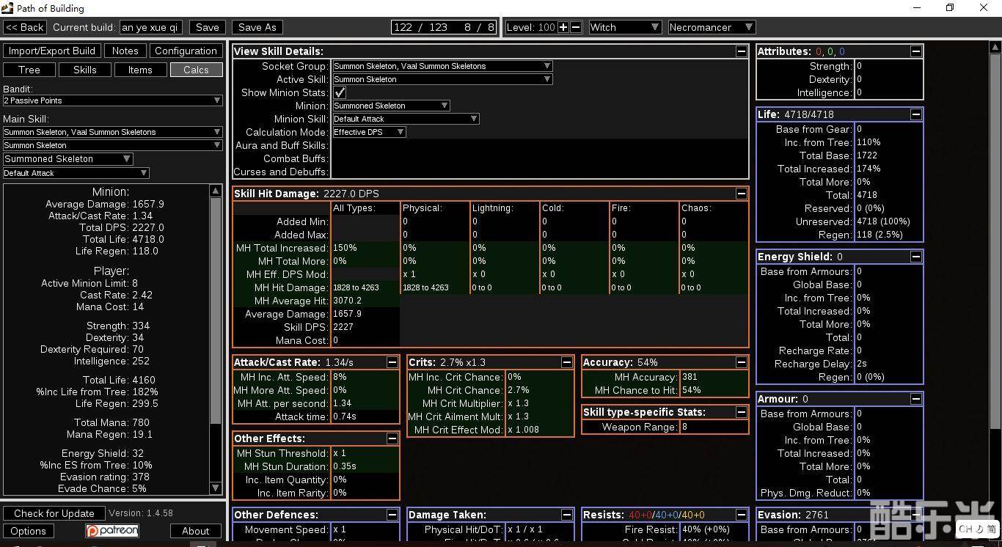
Task: Collapse the View Skill Details section
Action: 741,51
